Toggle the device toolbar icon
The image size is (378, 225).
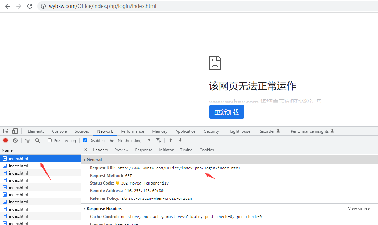tap(15, 131)
